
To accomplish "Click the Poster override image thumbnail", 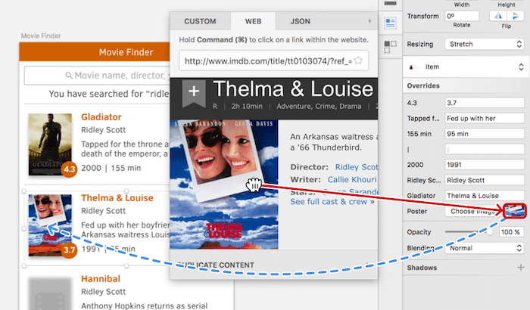I will [514, 211].
